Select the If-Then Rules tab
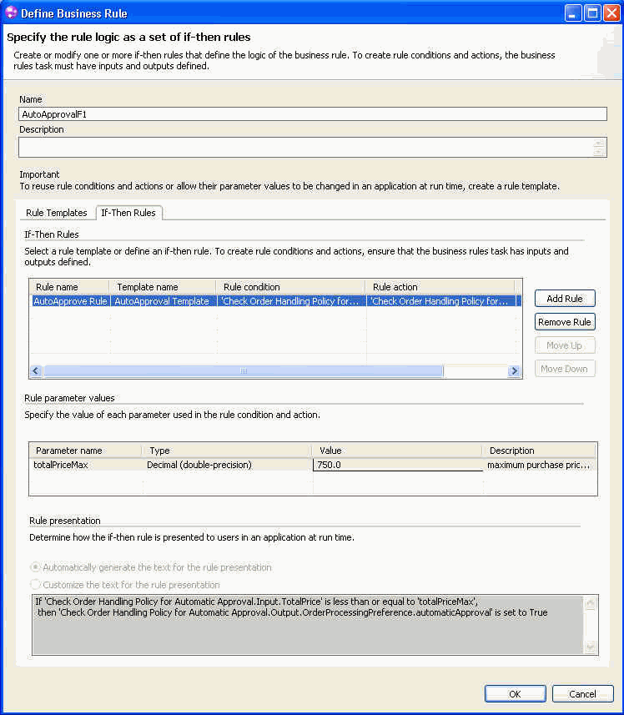This screenshot has height=715, width=624. pos(128,213)
